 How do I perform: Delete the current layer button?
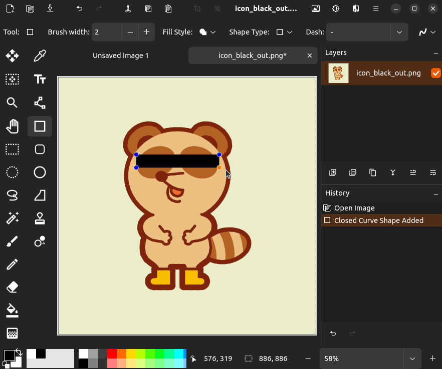353,172
